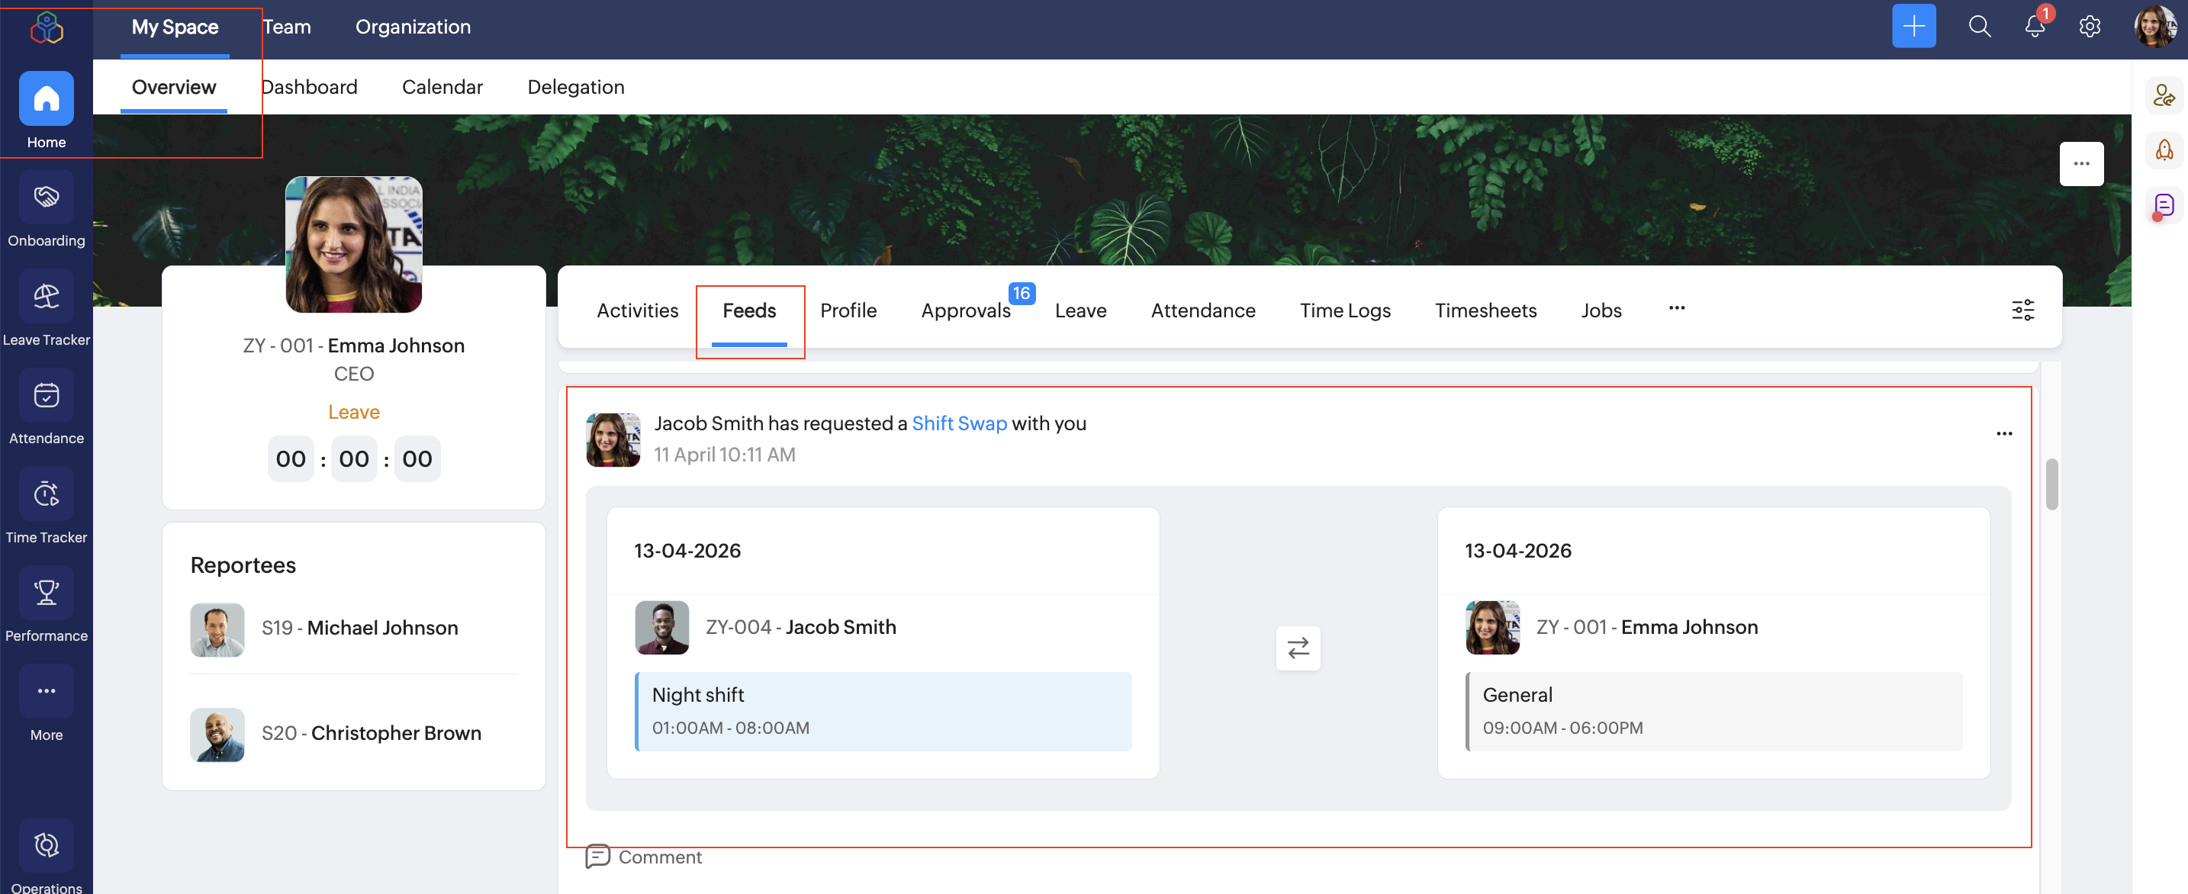Open the Time Tracker module
The height and width of the screenshot is (894, 2188).
point(46,494)
